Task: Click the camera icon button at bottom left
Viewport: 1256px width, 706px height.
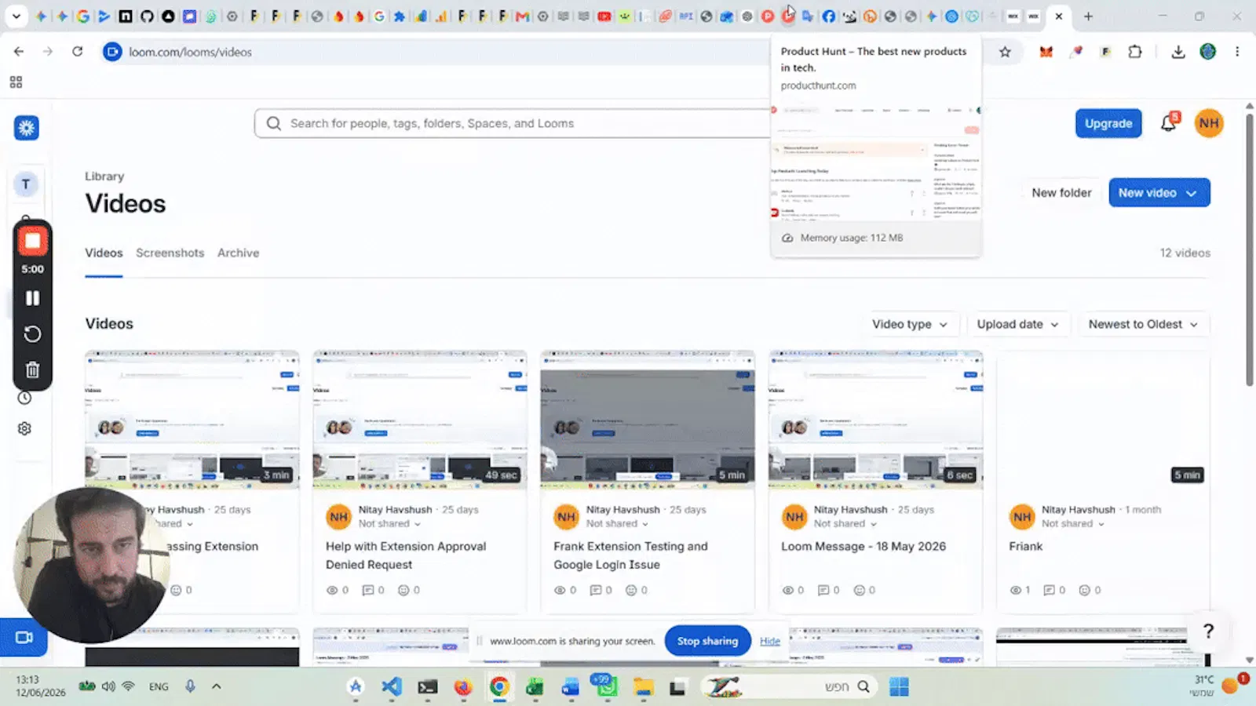Action: pyautogui.click(x=24, y=638)
